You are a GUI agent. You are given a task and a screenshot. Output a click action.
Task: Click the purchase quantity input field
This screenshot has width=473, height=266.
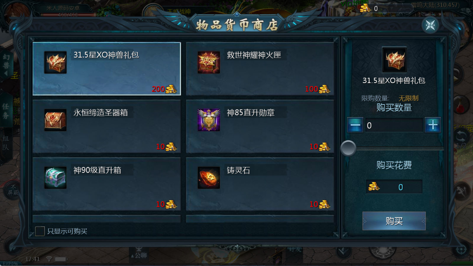pyautogui.click(x=394, y=125)
